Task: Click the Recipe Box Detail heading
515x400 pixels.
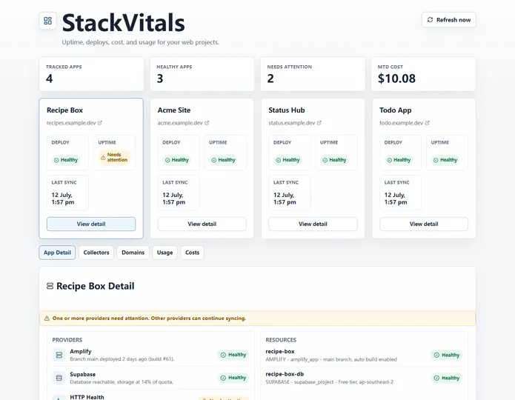Action: [96, 286]
